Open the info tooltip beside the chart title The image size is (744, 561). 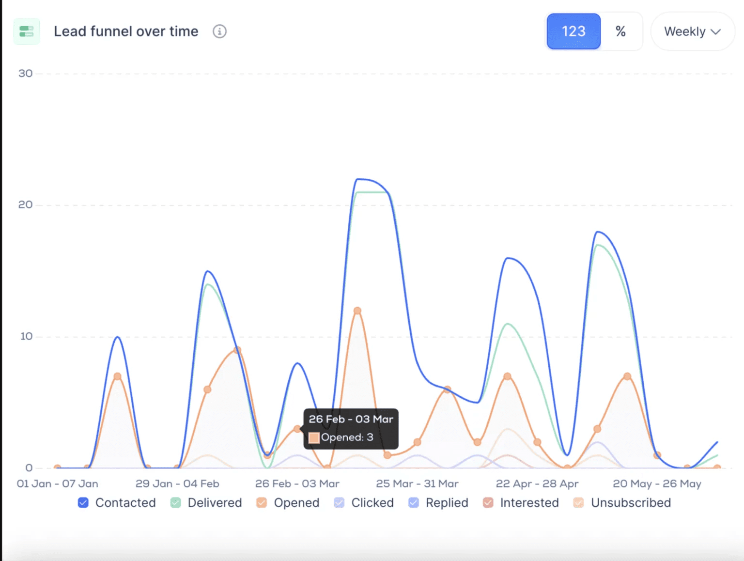click(219, 31)
